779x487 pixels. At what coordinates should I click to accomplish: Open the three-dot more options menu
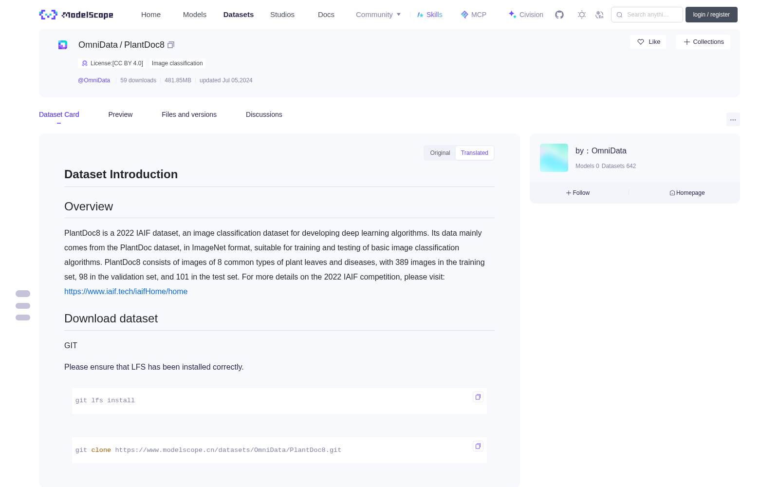733,119
